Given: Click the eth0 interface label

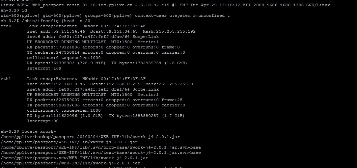Looking at the screenshot, I should click(x=6, y=26).
